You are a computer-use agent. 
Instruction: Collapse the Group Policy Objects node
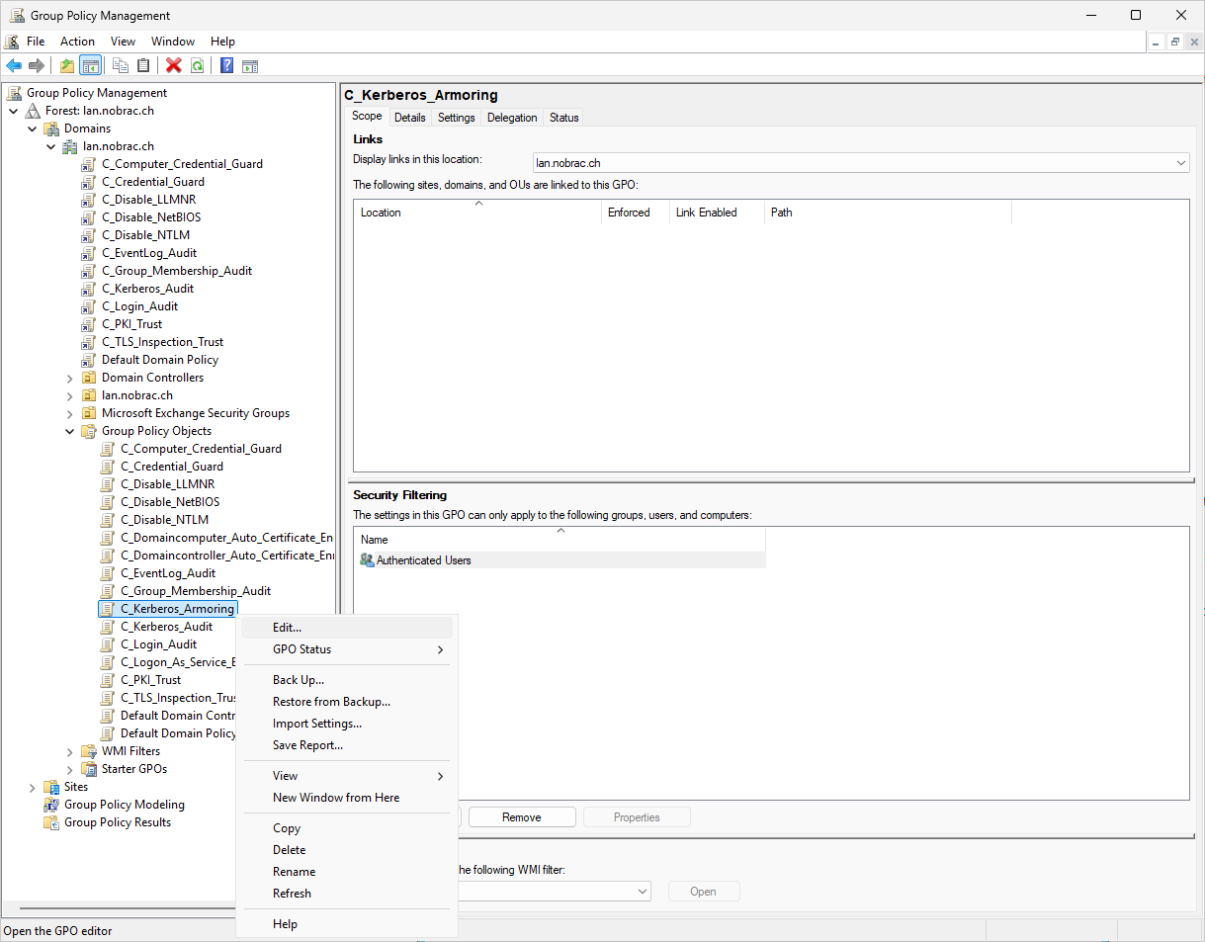pyautogui.click(x=70, y=431)
